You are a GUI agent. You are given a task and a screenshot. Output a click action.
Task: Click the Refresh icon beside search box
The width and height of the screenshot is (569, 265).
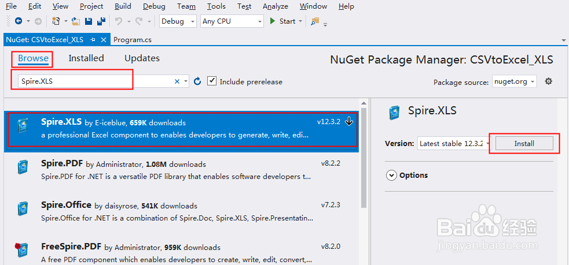[197, 81]
